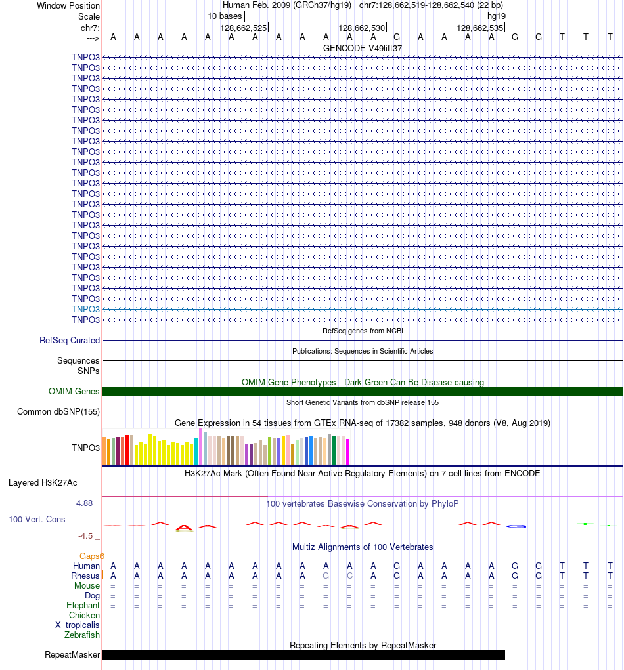This screenshot has width=624, height=670.
Task: Select the Human species row label
Action: coord(86,566)
